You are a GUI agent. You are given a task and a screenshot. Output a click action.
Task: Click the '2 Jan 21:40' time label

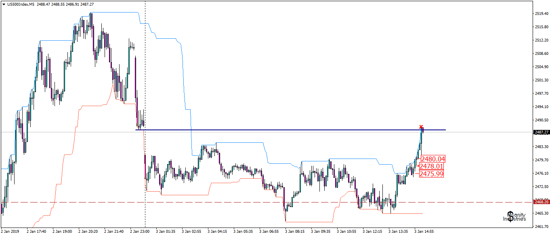(x=114, y=232)
